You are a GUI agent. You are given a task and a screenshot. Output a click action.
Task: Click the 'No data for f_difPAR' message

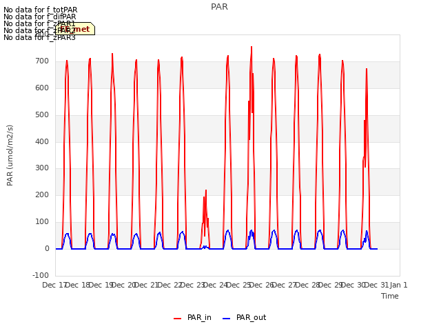40,17
